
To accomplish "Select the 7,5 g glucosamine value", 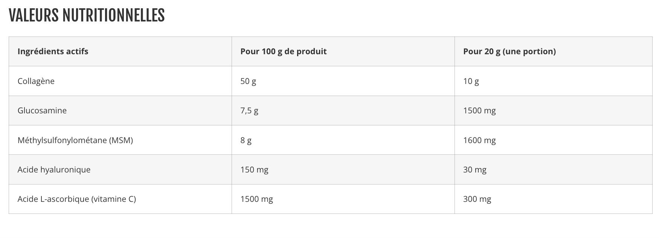I will (249, 111).
